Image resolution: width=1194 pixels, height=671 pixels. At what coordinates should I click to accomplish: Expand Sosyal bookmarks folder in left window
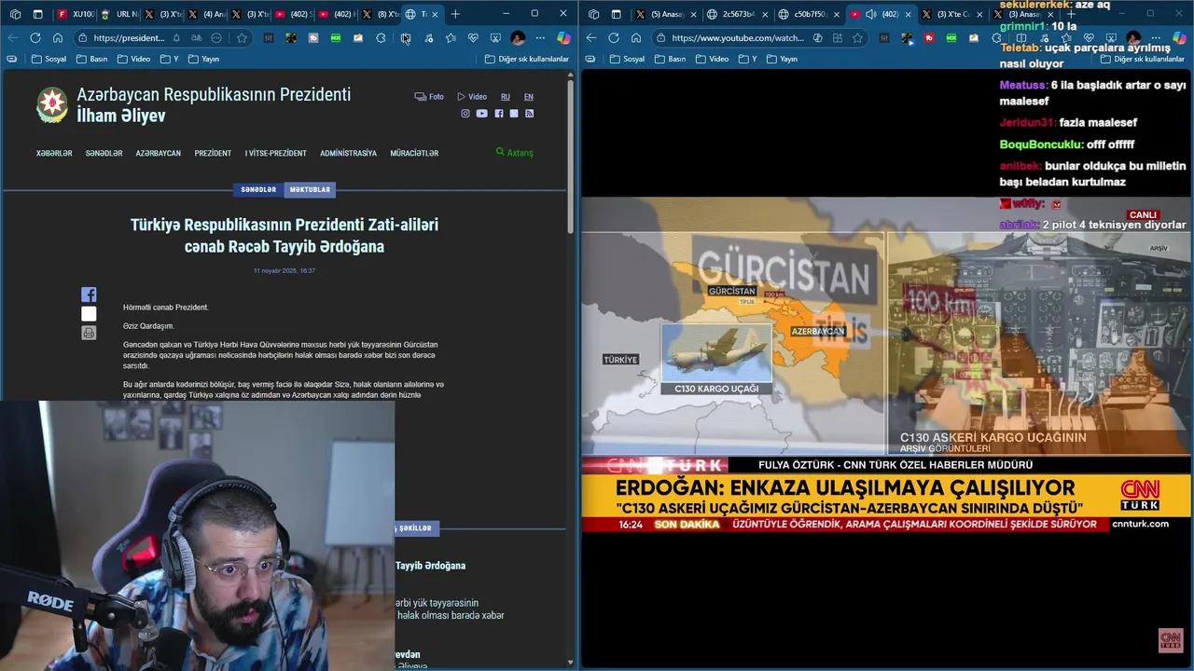click(49, 59)
